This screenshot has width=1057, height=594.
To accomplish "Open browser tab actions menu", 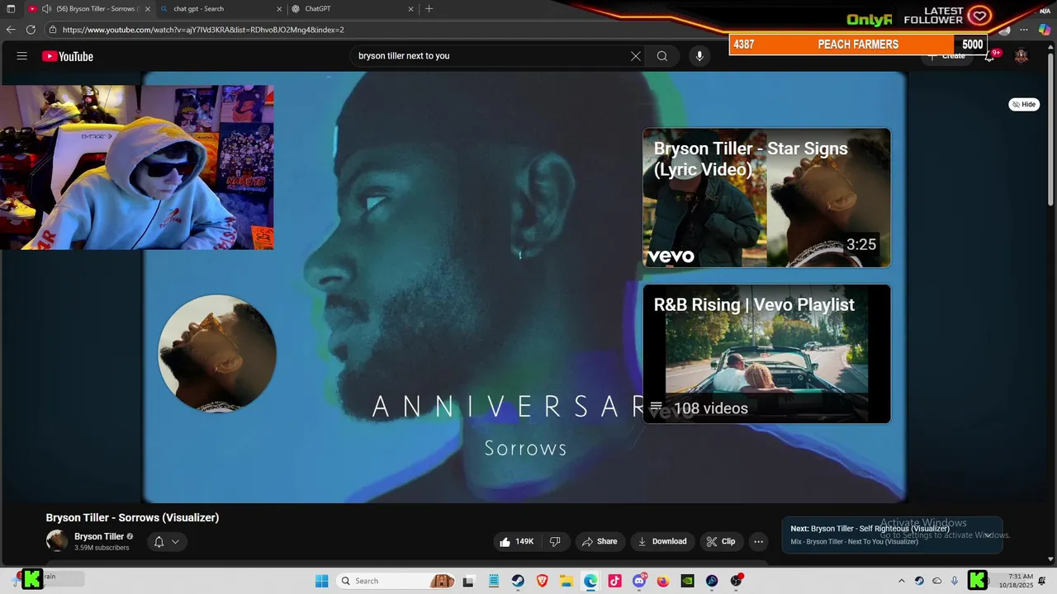I will 11,9.
